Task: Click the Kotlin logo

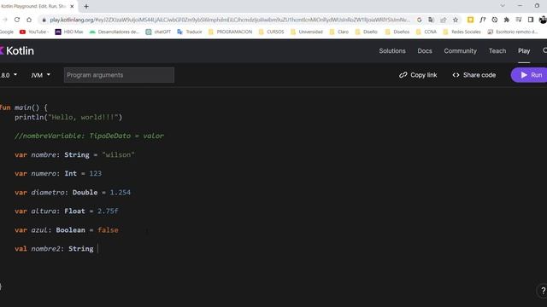Action: [17, 51]
